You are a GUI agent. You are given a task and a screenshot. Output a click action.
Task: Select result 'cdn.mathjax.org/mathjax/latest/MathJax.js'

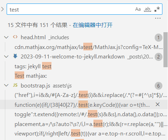click(89, 47)
